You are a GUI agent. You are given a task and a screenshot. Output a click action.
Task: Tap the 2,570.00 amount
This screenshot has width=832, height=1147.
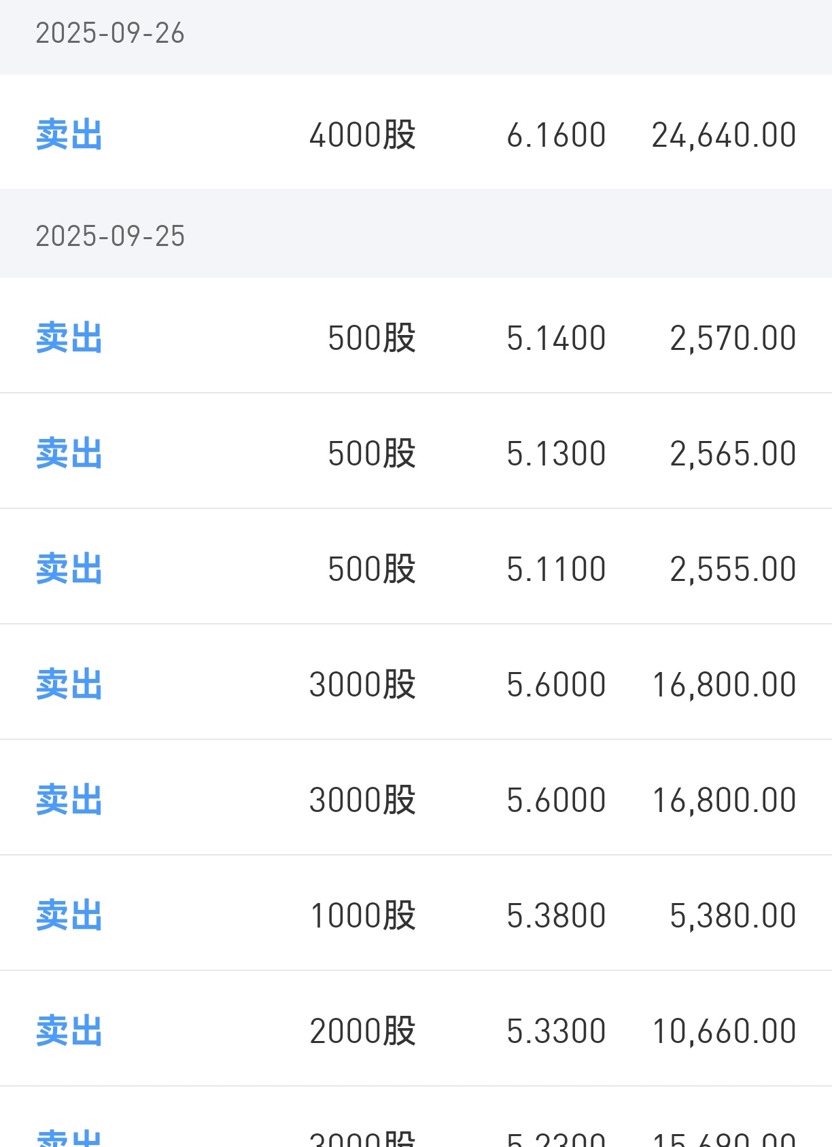[x=732, y=338]
